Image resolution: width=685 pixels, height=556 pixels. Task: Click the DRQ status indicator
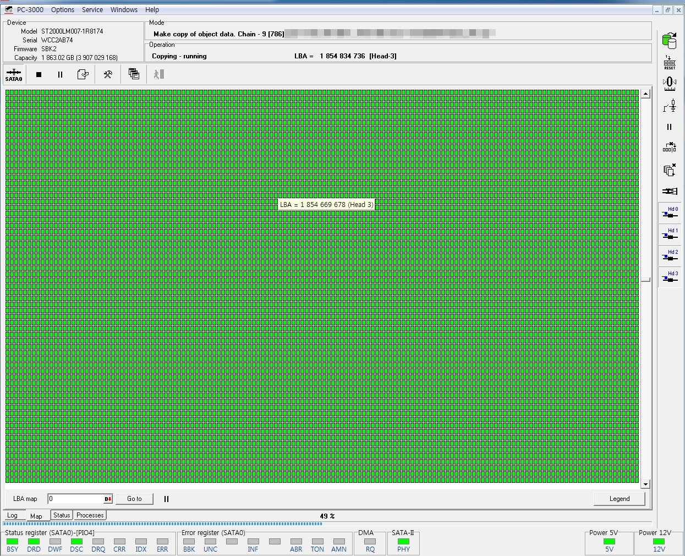pos(98,542)
